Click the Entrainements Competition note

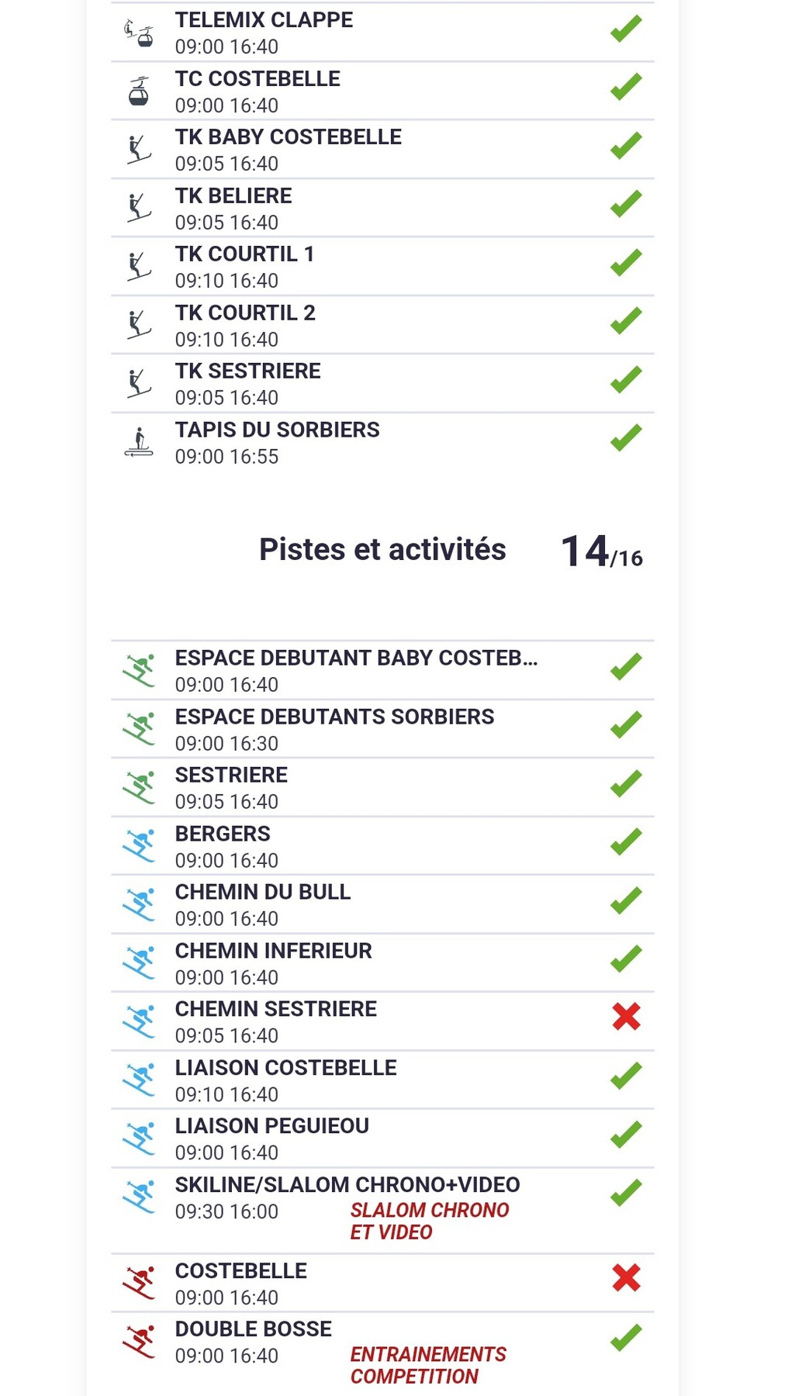[x=428, y=1365]
